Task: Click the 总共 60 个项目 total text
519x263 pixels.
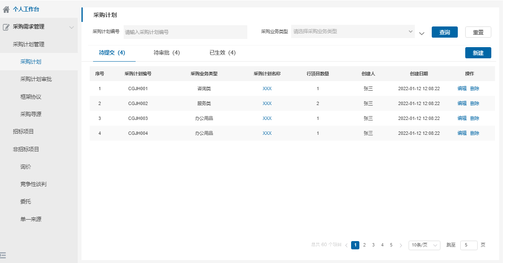Action: click(326, 245)
